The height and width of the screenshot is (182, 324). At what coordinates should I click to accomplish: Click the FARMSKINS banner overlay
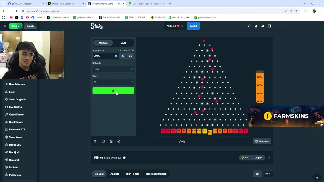[x=286, y=116]
